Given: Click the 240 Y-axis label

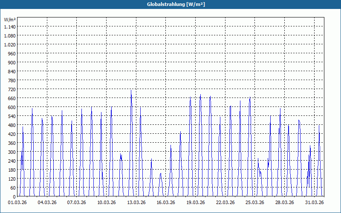Looking at the screenshot, I should pyautogui.click(x=12, y=161).
